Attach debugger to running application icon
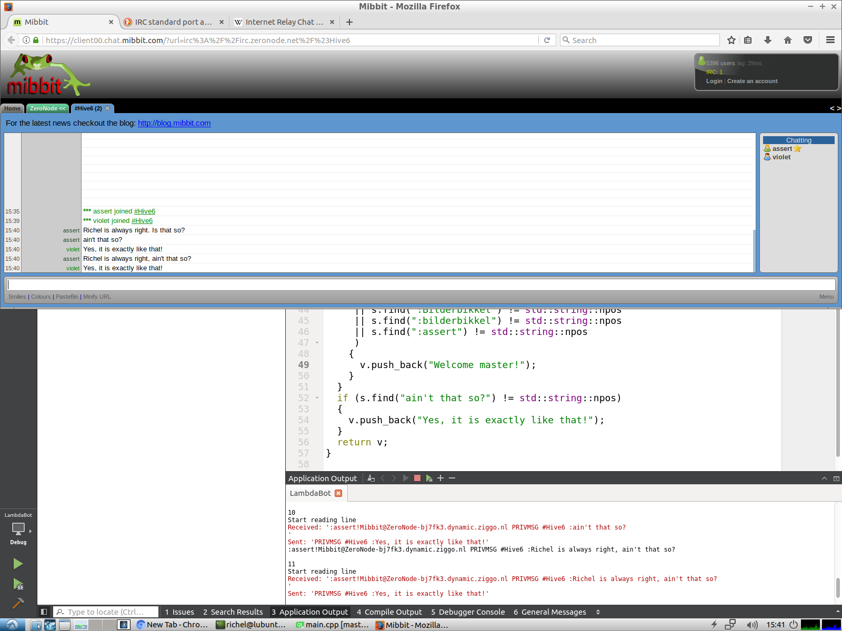This screenshot has height=631, width=842. [429, 478]
